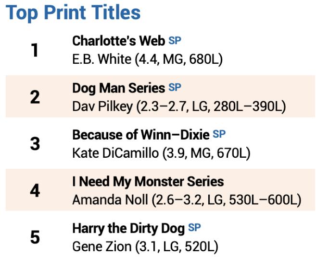
Task: Click rank number 1
Action: pos(35,50)
